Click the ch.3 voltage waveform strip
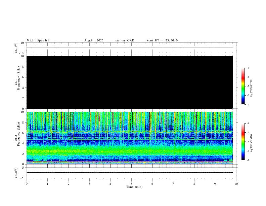 coord(130,172)
